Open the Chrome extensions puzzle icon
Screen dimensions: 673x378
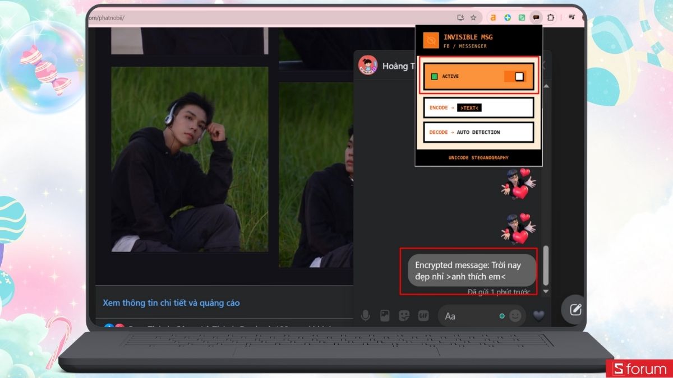(550, 17)
